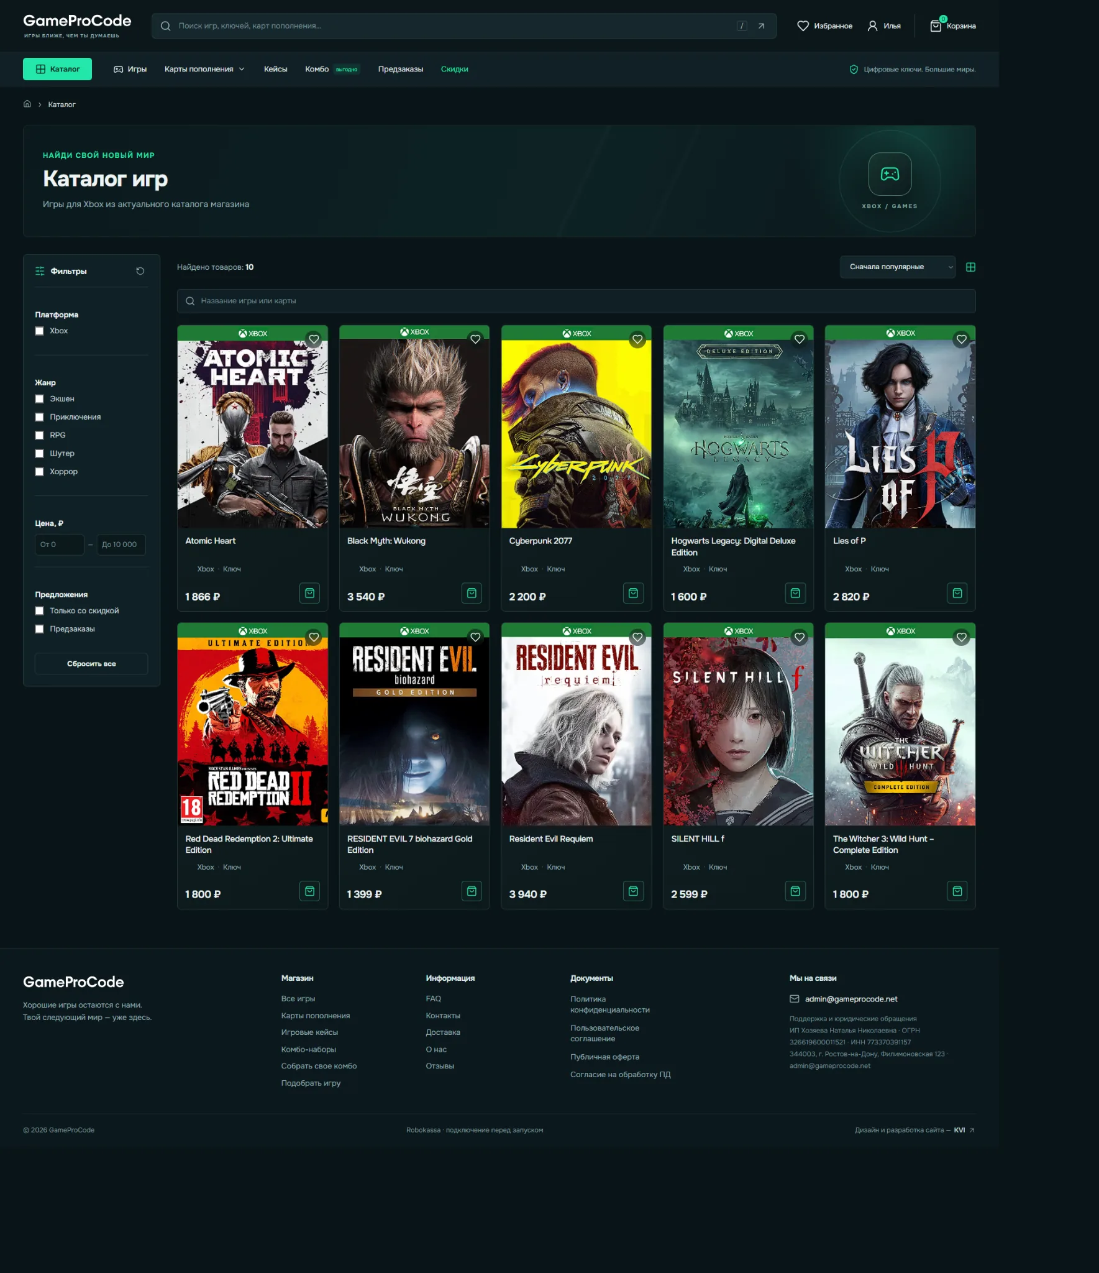The height and width of the screenshot is (1273, 1099).
Task: Open Игры in the nav bar
Action: [x=130, y=69]
